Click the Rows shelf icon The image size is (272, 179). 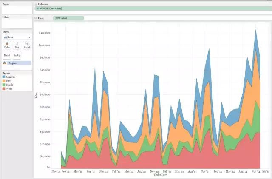coord(36,18)
